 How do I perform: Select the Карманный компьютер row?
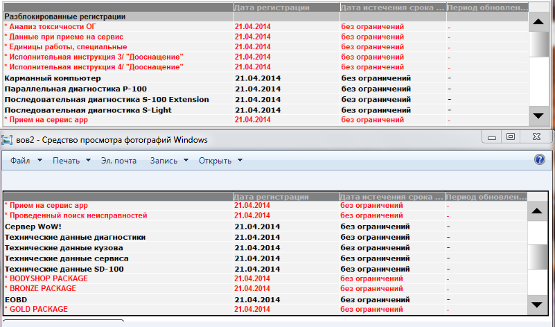click(266, 78)
